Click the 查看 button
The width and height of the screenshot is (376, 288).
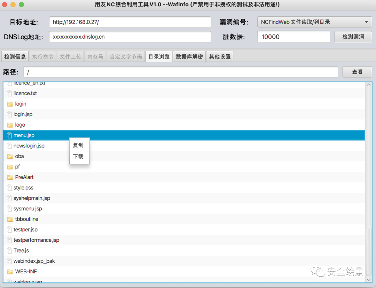coord(357,72)
